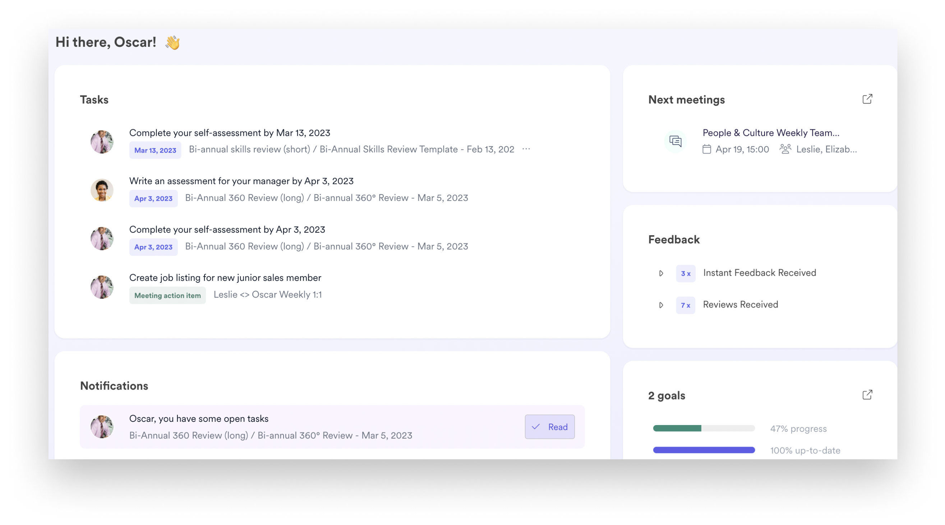Click the chat bubble icon beside the weekly meeting
The image size is (945, 525).
pos(675,141)
